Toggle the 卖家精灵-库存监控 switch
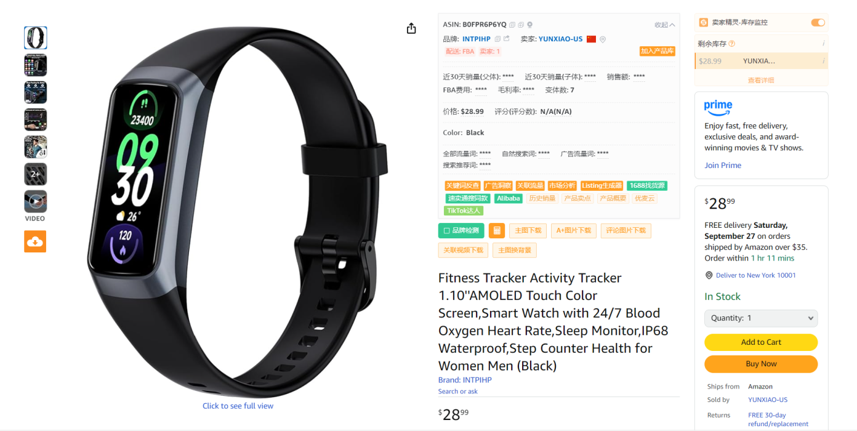857x431 pixels. click(818, 22)
